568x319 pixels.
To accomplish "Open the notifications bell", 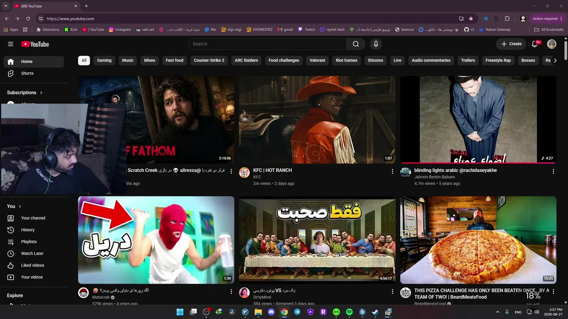I will tap(535, 44).
